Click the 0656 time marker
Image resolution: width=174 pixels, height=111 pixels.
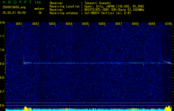click(102, 24)
